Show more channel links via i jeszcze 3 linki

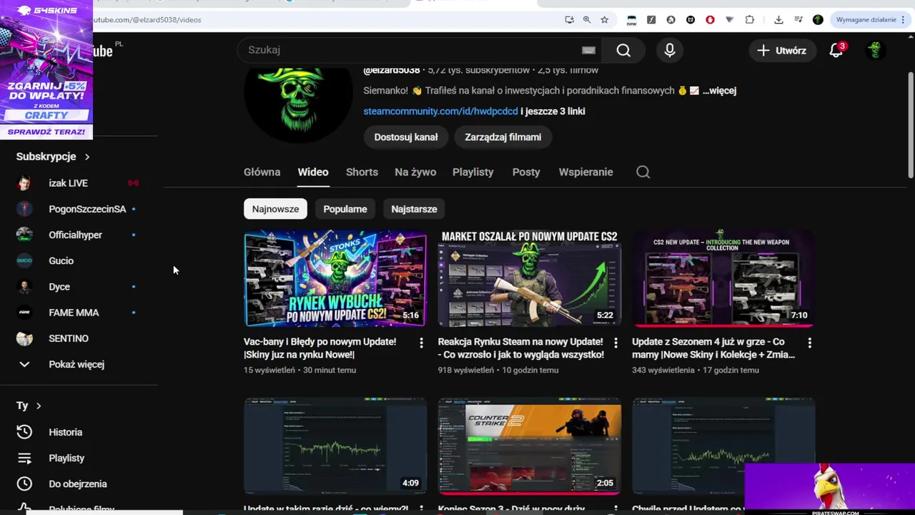(x=553, y=111)
